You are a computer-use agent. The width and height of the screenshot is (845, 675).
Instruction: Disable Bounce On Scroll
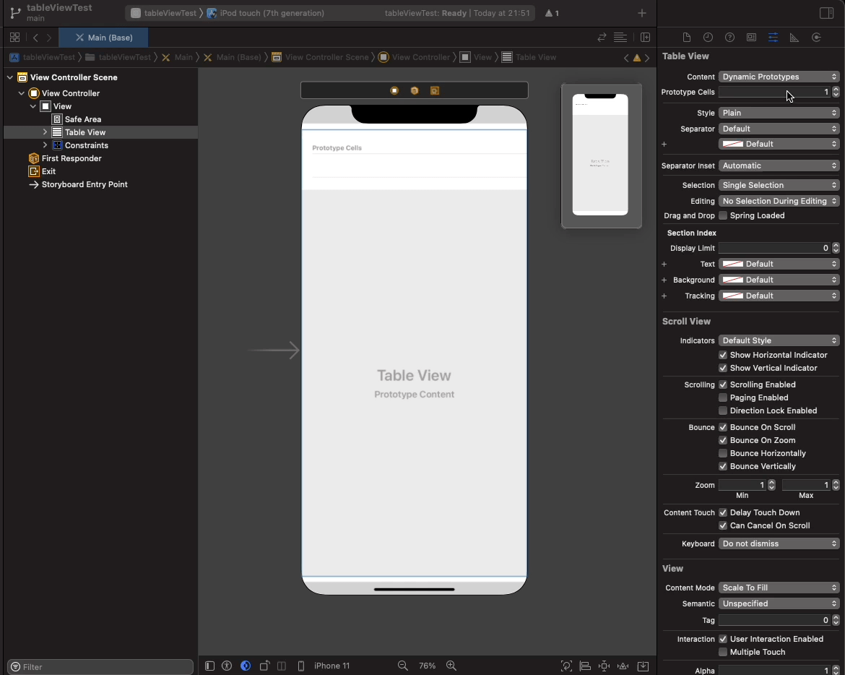722,427
